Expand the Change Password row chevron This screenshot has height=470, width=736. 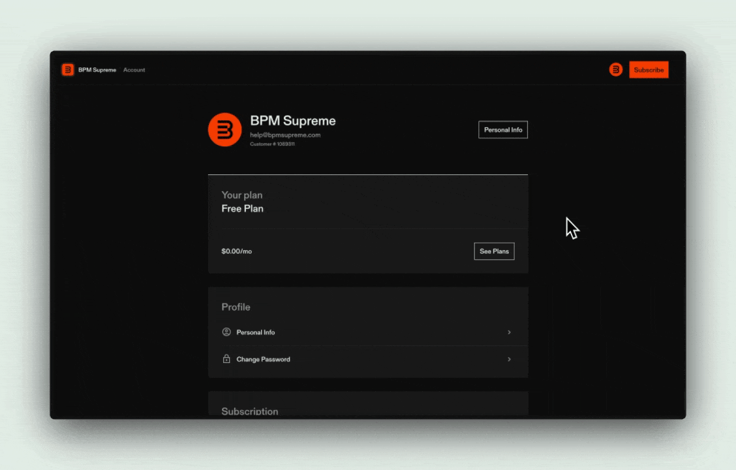point(510,359)
